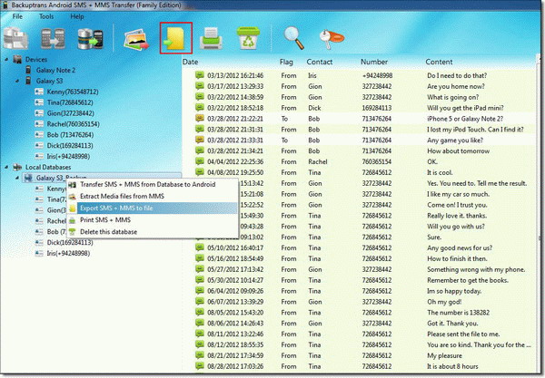Image resolution: width=545 pixels, height=378 pixels.
Task: Select contact Kenny(763548712) under Galaxy S3
Action: coord(73,92)
